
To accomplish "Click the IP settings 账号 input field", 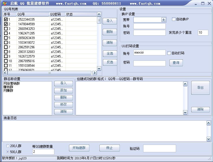I will [x=149, y=26].
